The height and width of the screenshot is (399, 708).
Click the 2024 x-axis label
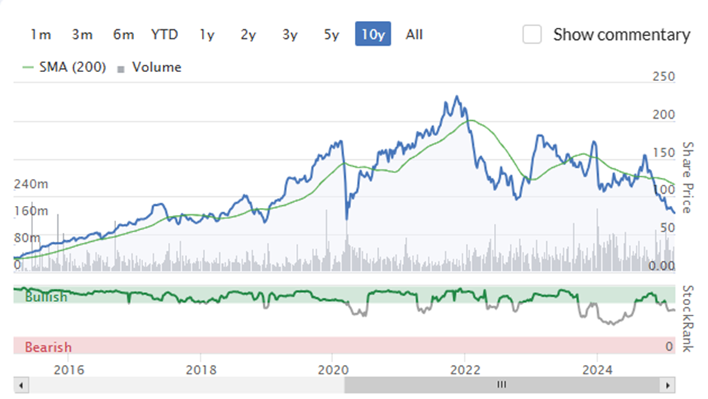(x=597, y=370)
